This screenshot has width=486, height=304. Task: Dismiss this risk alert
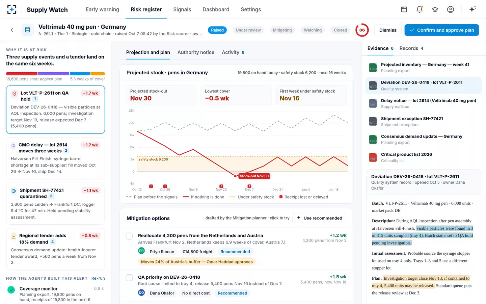(388, 30)
